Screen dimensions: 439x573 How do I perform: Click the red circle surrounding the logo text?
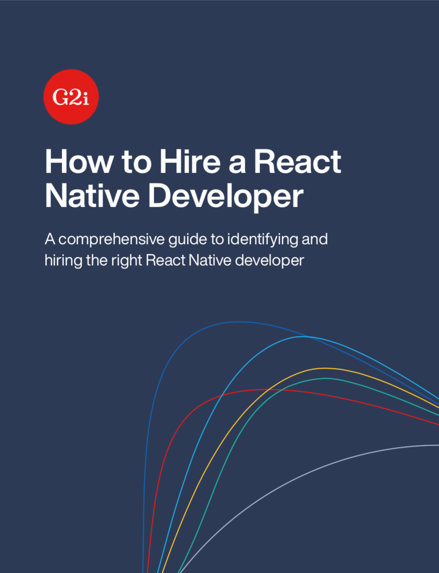point(70,78)
